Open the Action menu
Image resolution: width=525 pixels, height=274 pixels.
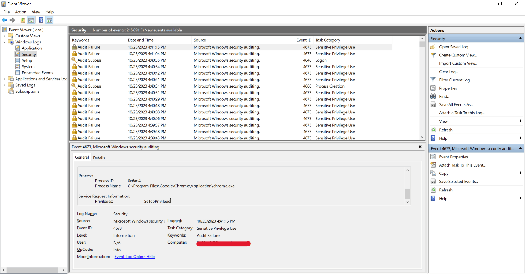[x=21, y=12]
